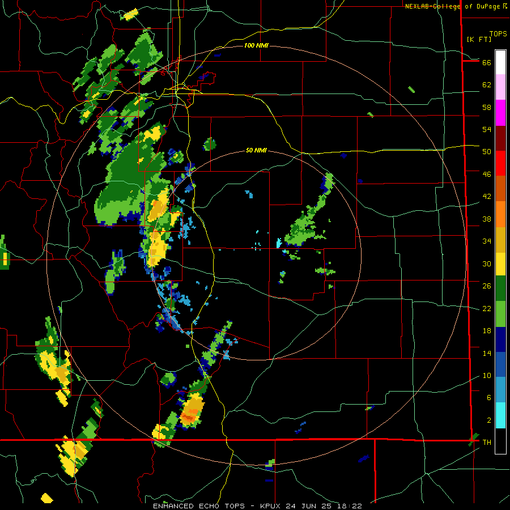Image resolution: width=510 pixels, height=510 pixels.
Task: Click the gold 38 kft legend swatch
Action: pos(500,239)
